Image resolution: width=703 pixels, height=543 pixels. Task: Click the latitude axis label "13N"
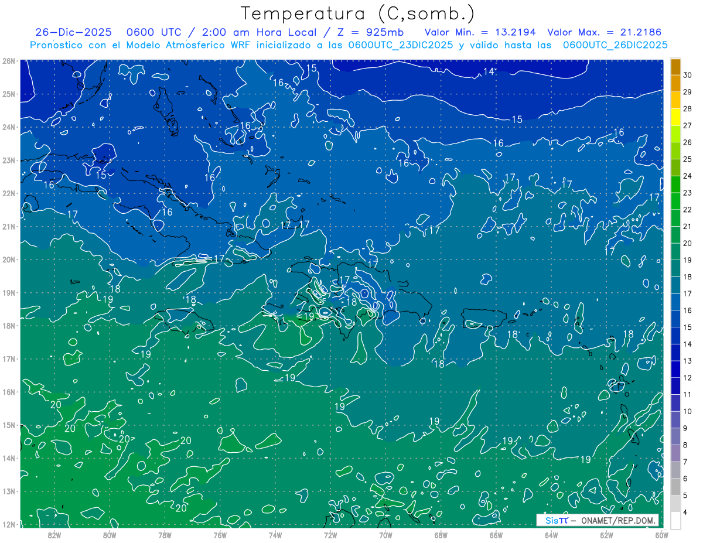point(8,491)
